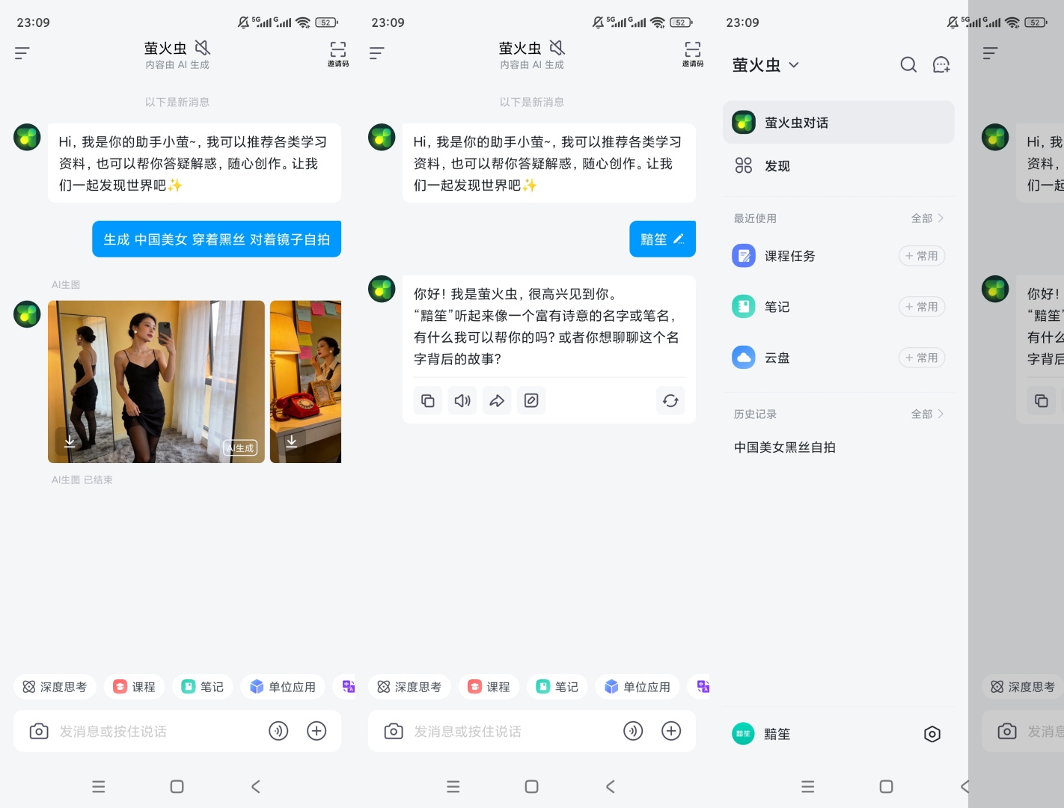1064x808 pixels.
Task: Open the mirror selfie image thumbnail
Action: (x=156, y=382)
